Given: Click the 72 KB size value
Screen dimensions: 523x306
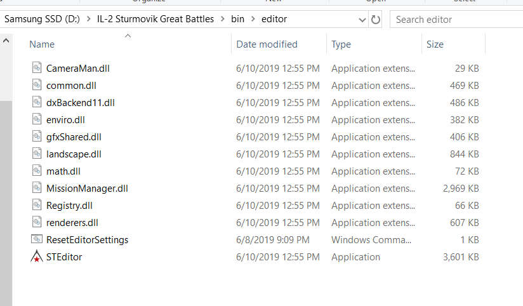Looking at the screenshot, I should 467,171.
